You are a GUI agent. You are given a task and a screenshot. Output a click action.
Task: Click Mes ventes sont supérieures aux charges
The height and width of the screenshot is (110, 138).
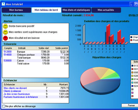coord(33,32)
